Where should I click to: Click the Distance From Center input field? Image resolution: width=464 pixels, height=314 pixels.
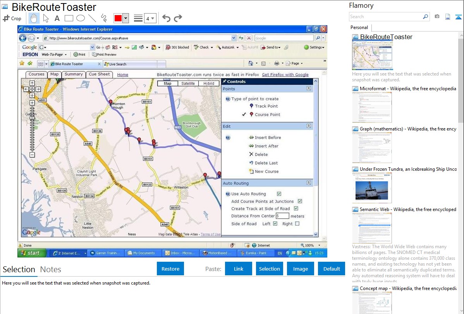(282, 216)
